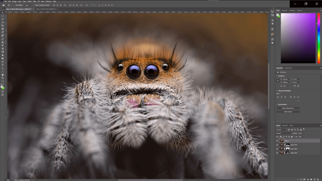Select the Eyedropper tool
The height and width of the screenshot is (181, 322).
point(3,32)
